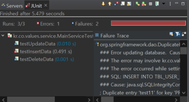Switch to the Servers tab
Viewport: 189px width, 102px height.
click(x=12, y=6)
